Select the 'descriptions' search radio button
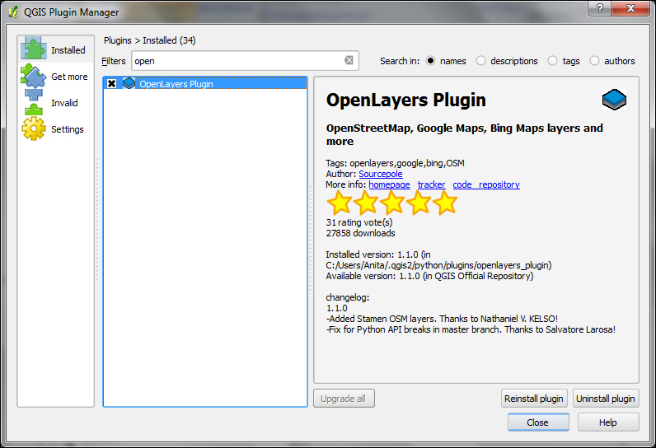 (481, 61)
